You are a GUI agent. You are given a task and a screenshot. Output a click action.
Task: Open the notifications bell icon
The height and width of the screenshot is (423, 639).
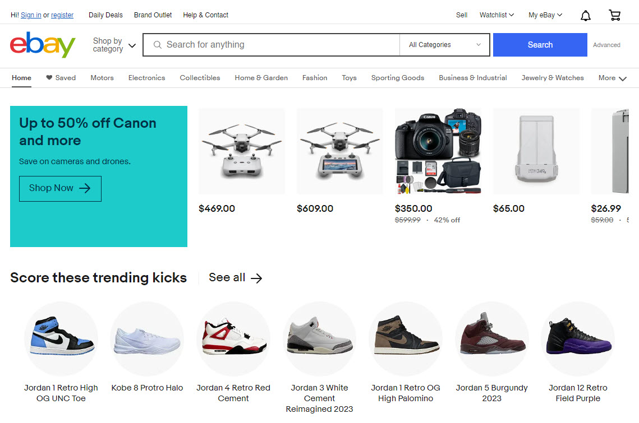[x=585, y=16]
